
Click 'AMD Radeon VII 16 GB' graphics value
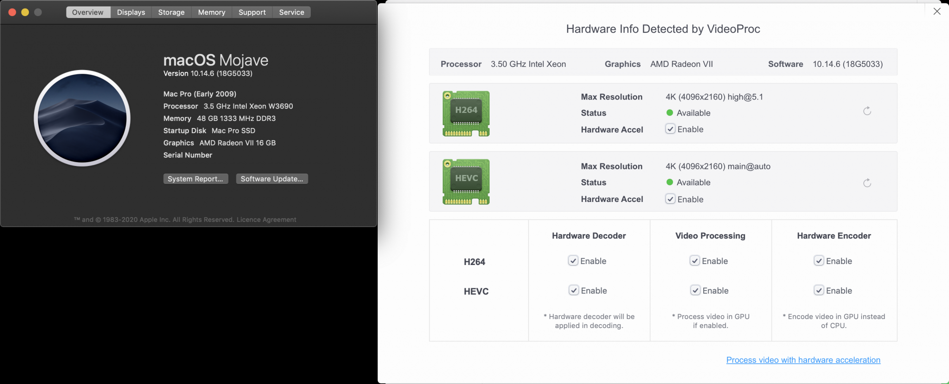pyautogui.click(x=237, y=143)
